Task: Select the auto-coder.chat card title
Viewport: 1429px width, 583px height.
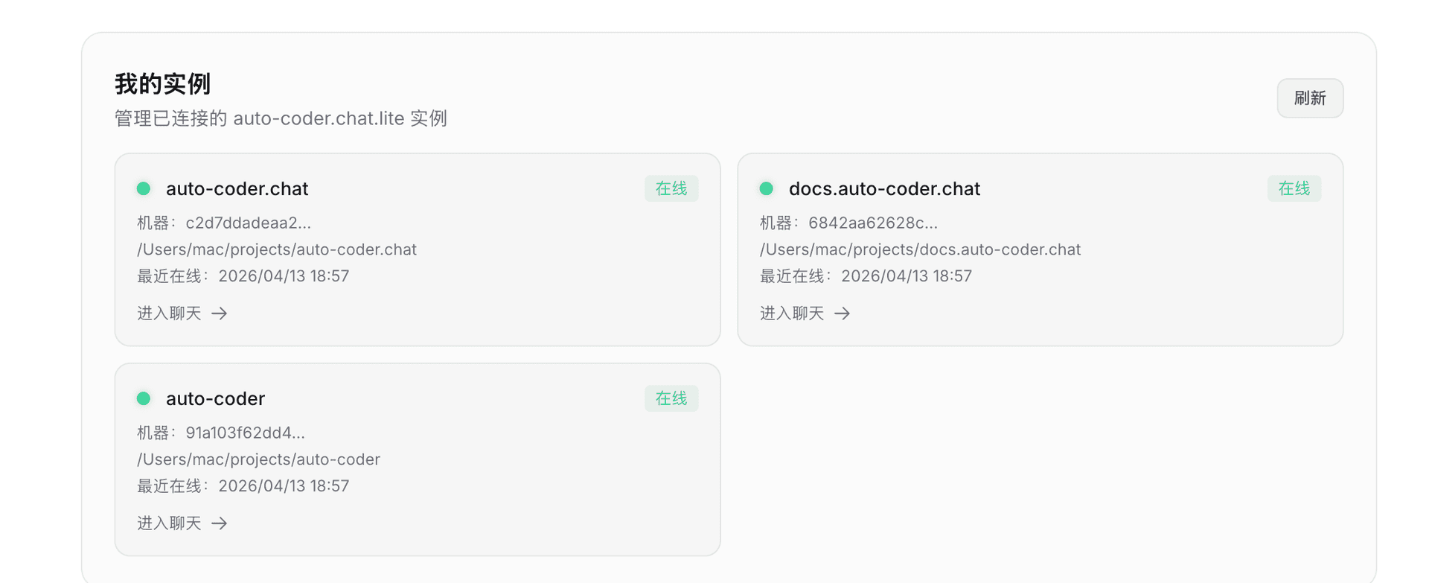Action: (x=237, y=188)
